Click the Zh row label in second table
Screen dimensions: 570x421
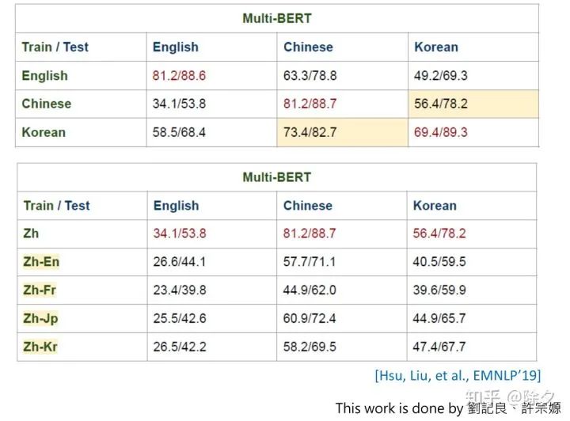[31, 233]
